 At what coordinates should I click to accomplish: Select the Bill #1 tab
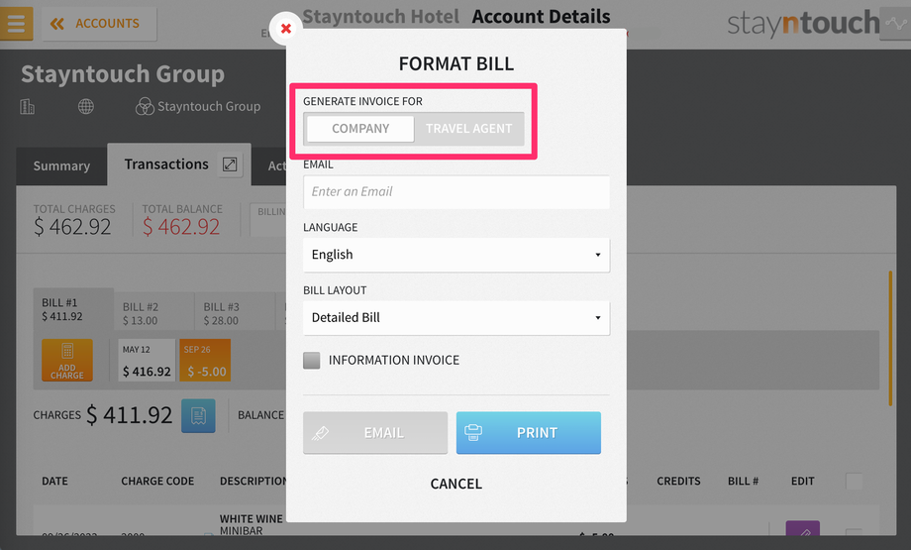tap(73, 309)
